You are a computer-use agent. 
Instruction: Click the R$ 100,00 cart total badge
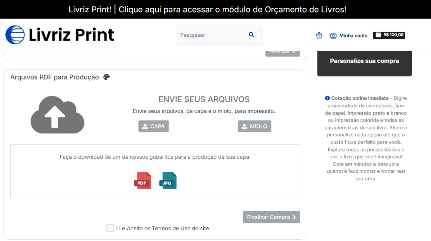pyautogui.click(x=389, y=35)
